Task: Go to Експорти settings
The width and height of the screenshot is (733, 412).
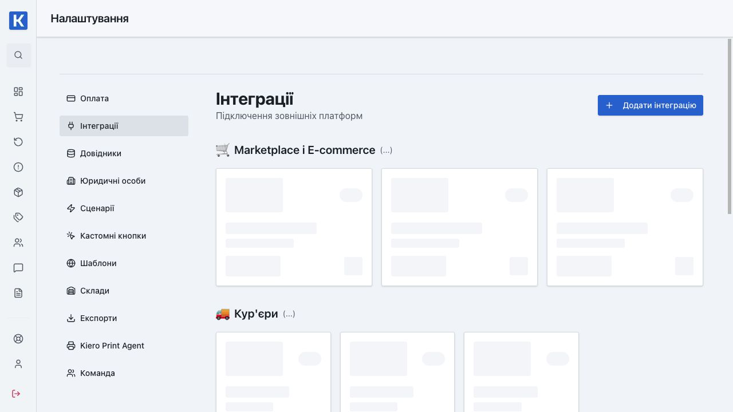Action: click(124, 318)
